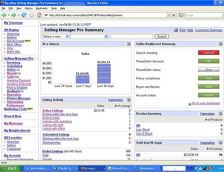The image size is (224, 172).
Task: Switch to PhotoImpact taskbar item
Action: coord(147,169)
